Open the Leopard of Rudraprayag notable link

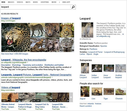pos(114,52)
